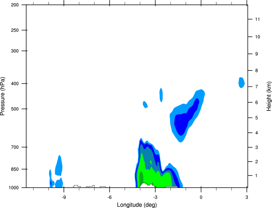Click the 4 km height label
The image size is (272, 208).
(x=257, y=133)
